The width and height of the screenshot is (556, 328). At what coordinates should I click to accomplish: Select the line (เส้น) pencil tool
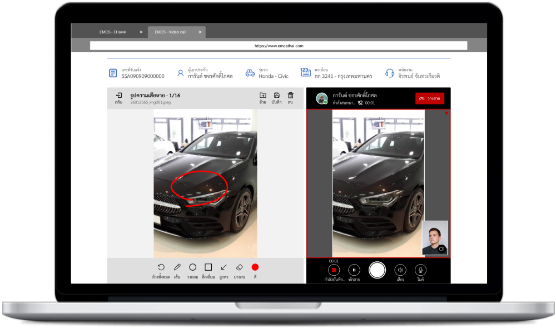(x=177, y=267)
